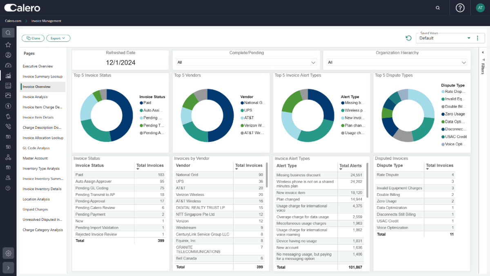This screenshot has height=276, width=490.
Task: Click the Vendor column header
Action: coord(183,166)
